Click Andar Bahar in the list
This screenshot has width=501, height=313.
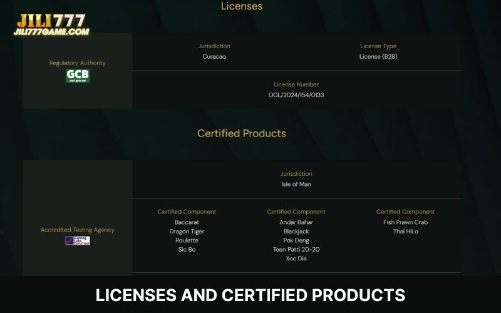[x=296, y=222]
